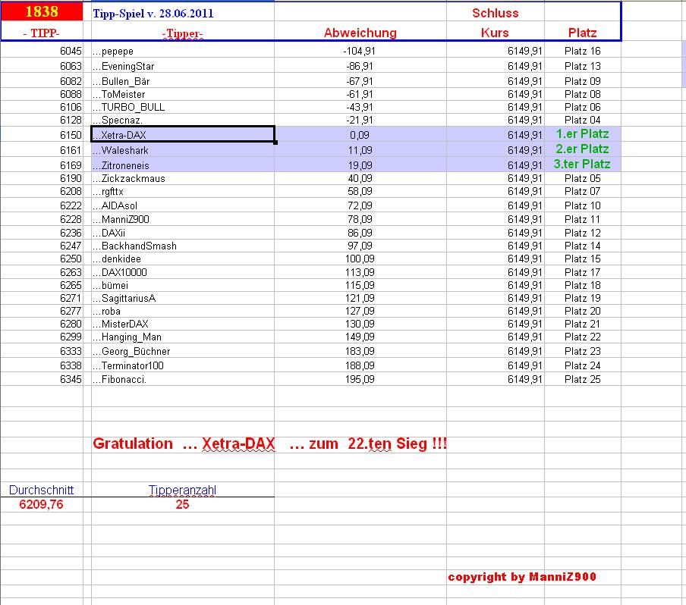Click the tip value 6299
686x605 pixels.
(x=71, y=337)
